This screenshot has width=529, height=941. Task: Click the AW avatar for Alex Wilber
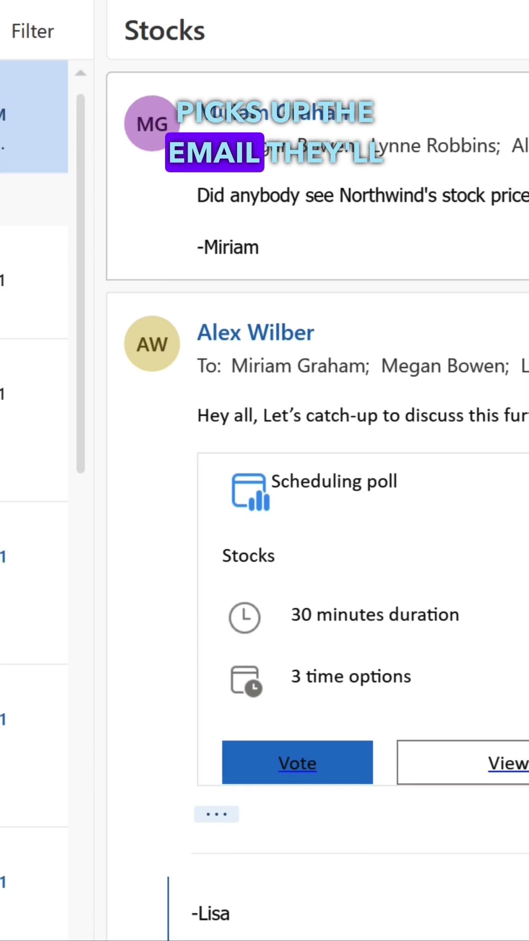[x=152, y=344]
